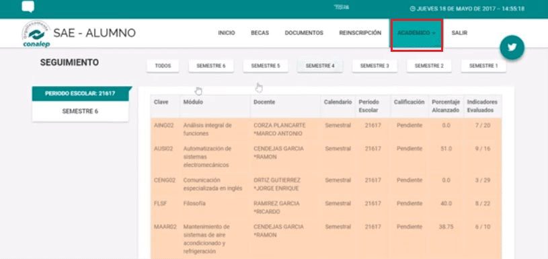Screen dimensions: 548x259
Task: Click the date and time display
Action: click(x=467, y=9)
